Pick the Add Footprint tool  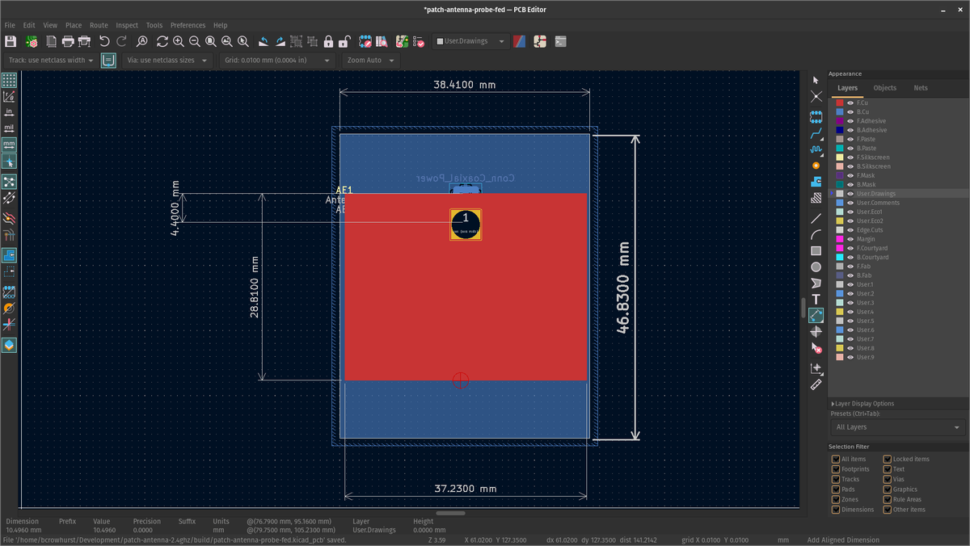816,117
